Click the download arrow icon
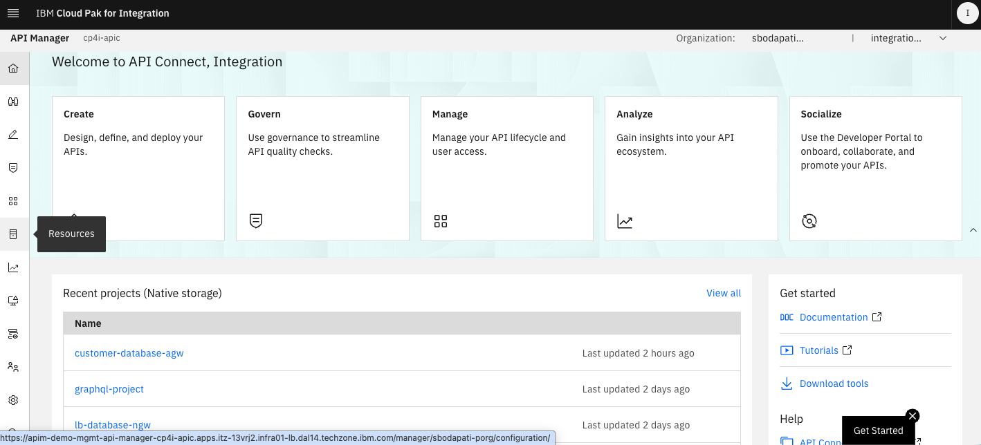This screenshot has width=981, height=445. 787,384
